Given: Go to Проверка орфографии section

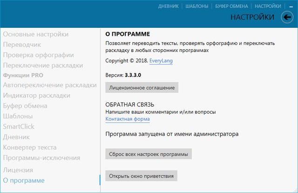Looking at the screenshot, I should (38, 55).
